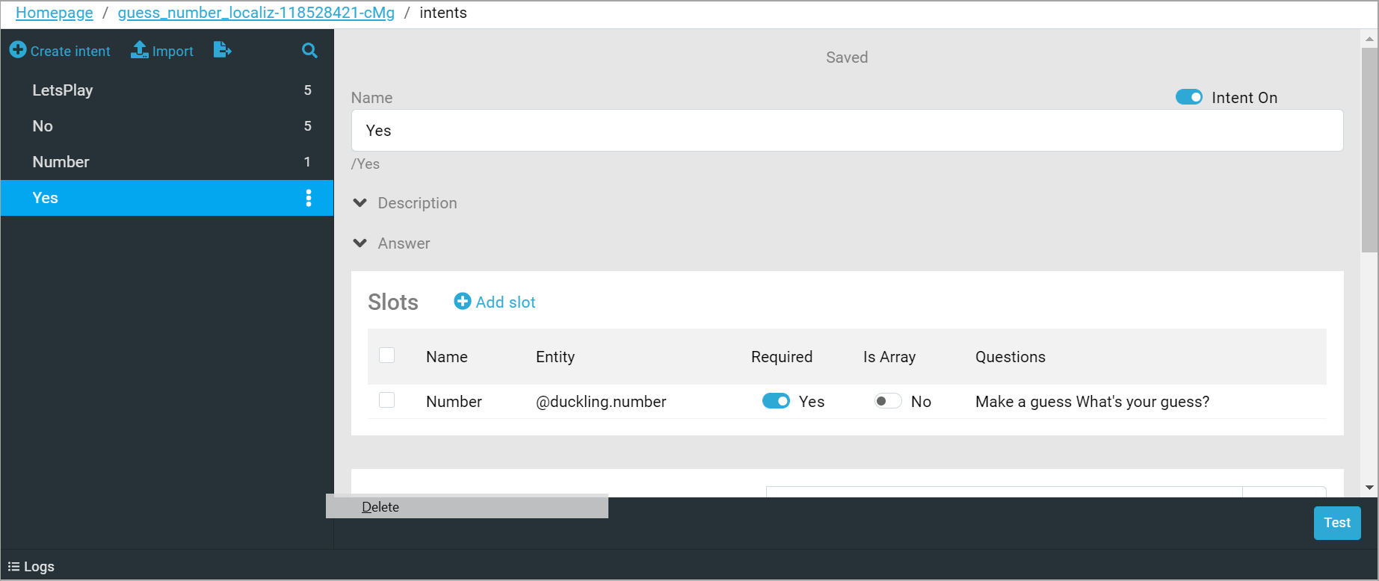Click the Add slot plus icon
Screen dimensions: 1379x581
click(463, 302)
